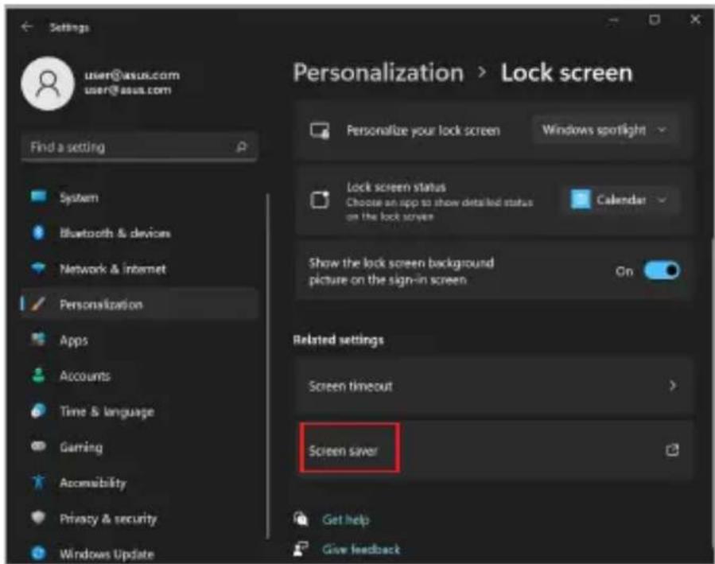715x564 pixels.
Task: Open Windows spotlight dropdown
Action: (604, 130)
